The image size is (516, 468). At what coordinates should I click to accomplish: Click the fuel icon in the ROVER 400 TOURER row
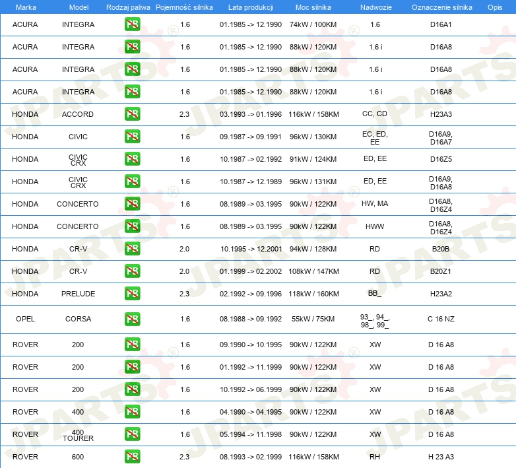point(132,434)
